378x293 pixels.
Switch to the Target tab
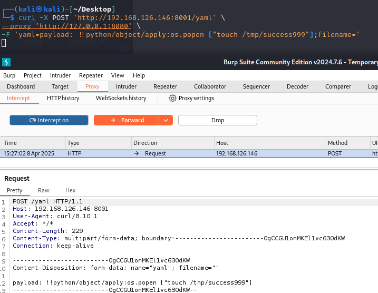coord(60,86)
